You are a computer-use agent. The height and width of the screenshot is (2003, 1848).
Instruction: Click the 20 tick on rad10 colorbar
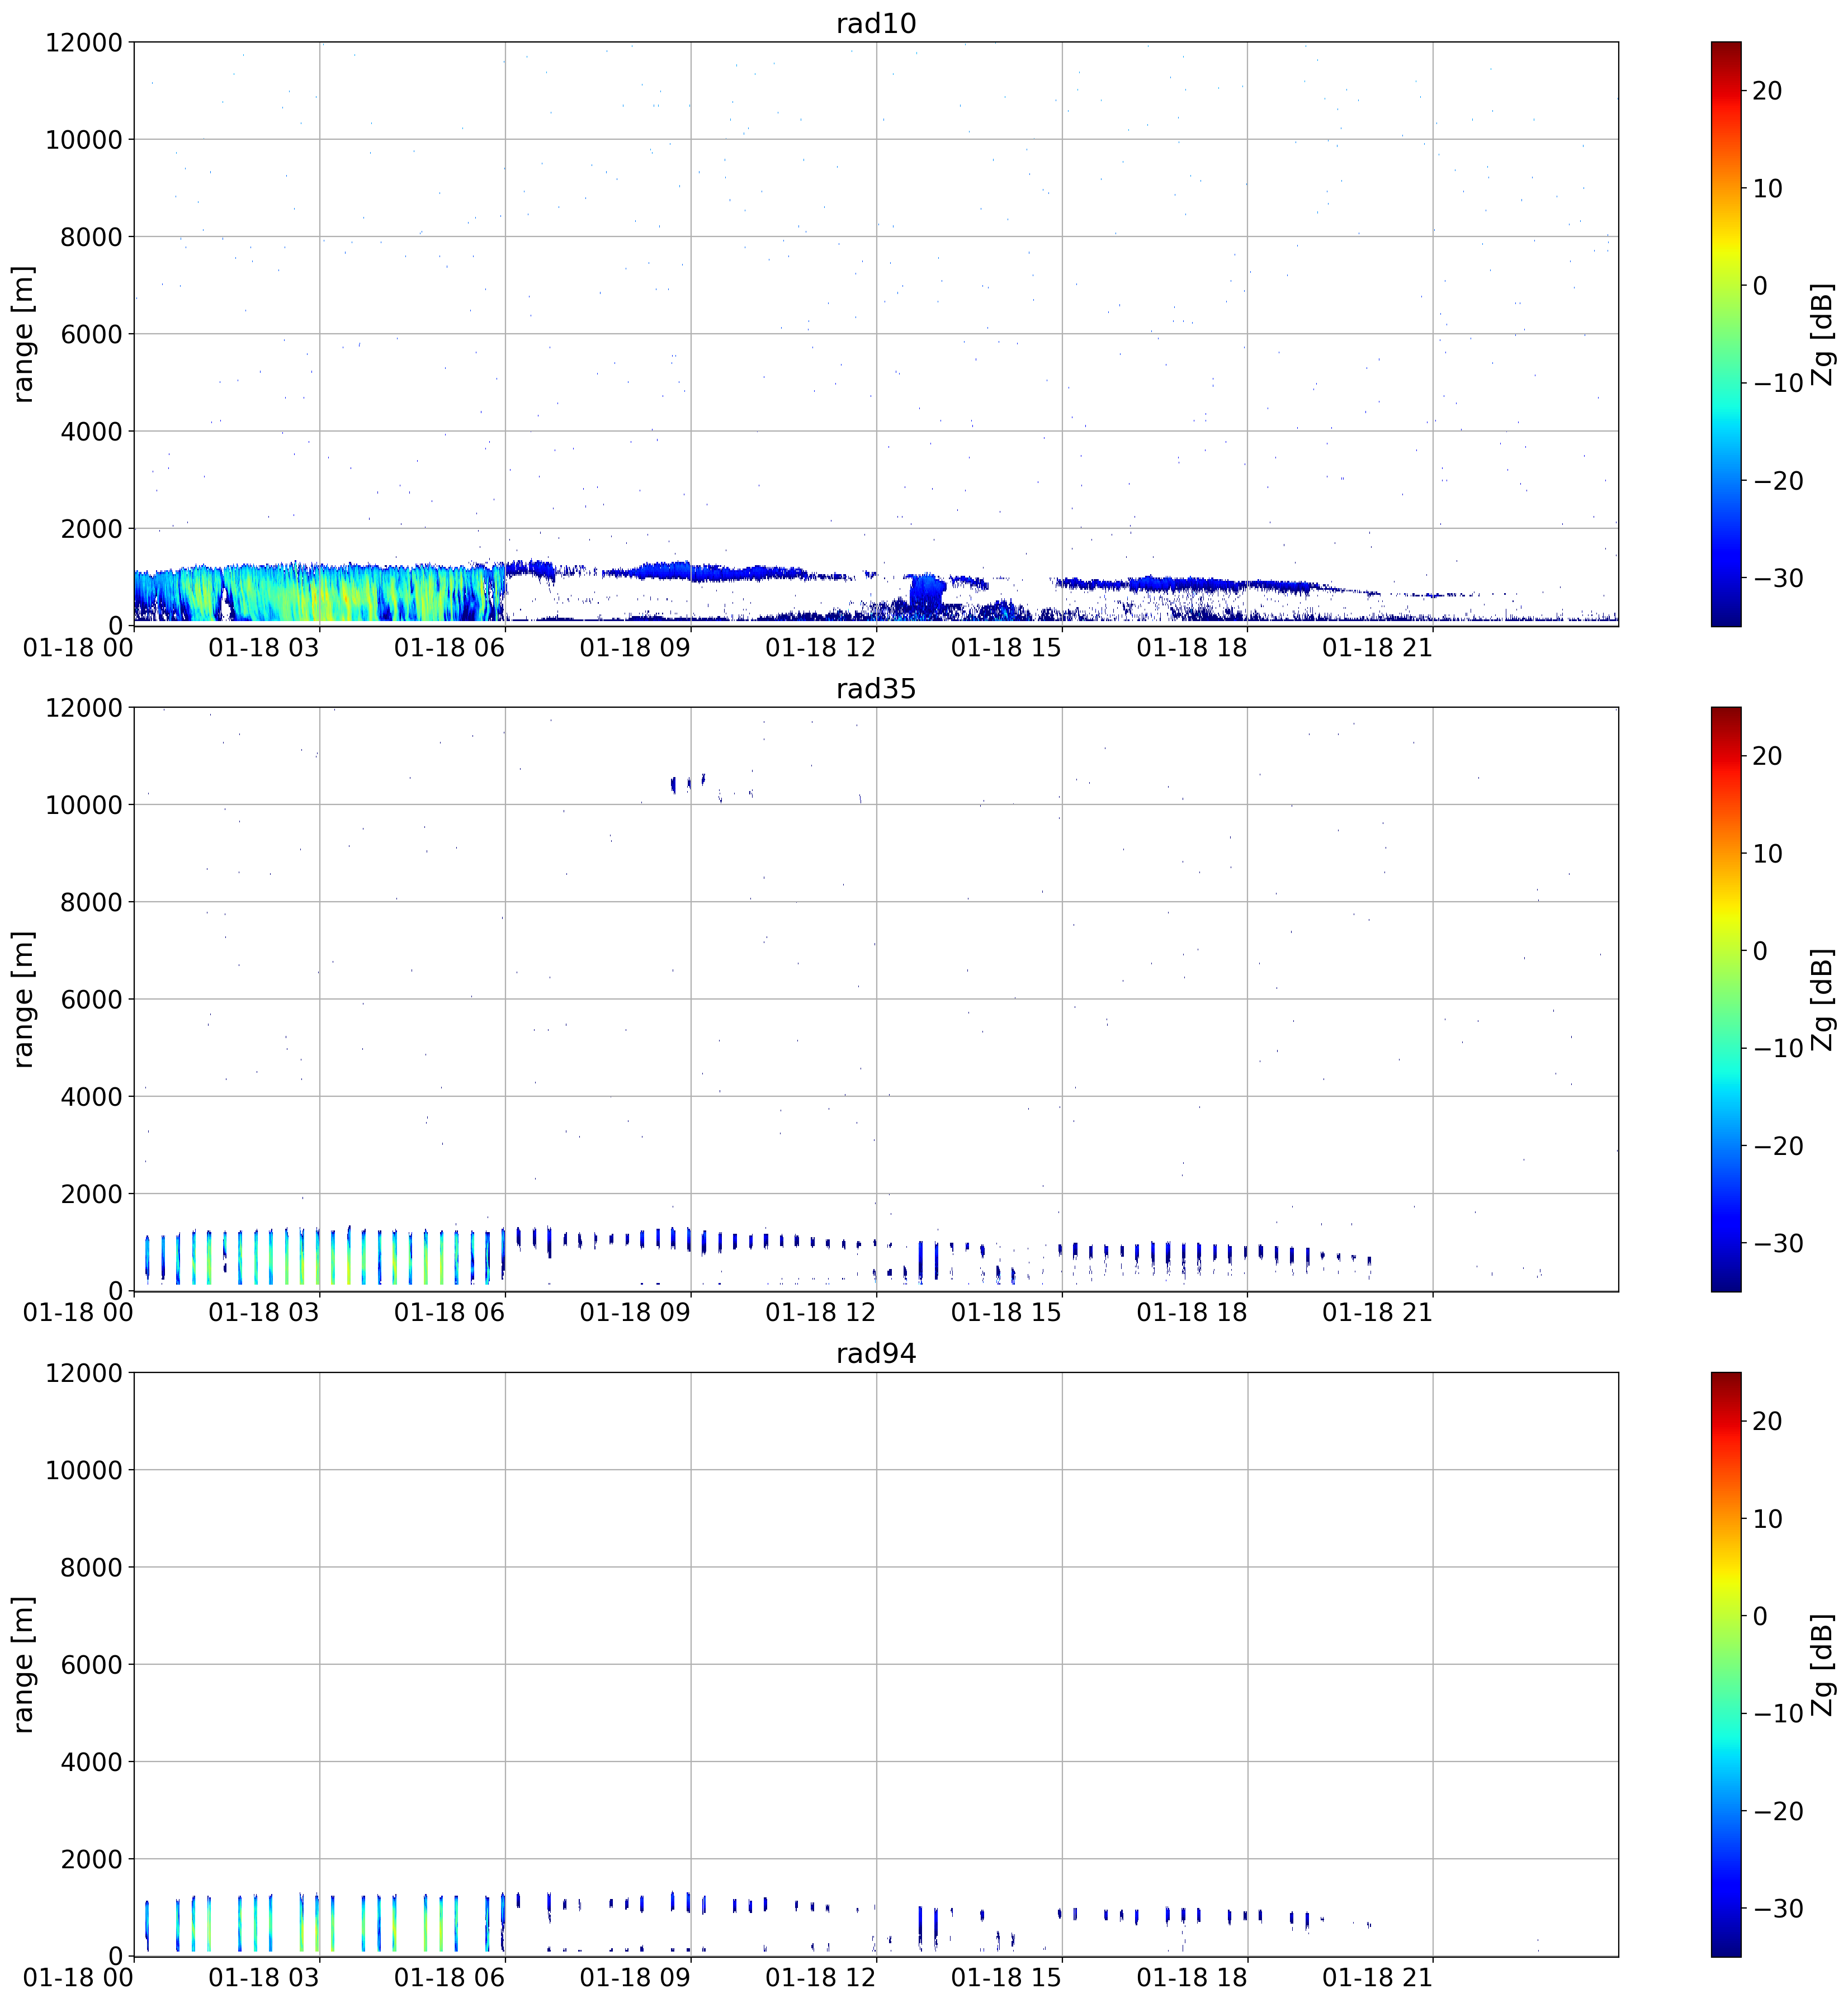point(1767,91)
